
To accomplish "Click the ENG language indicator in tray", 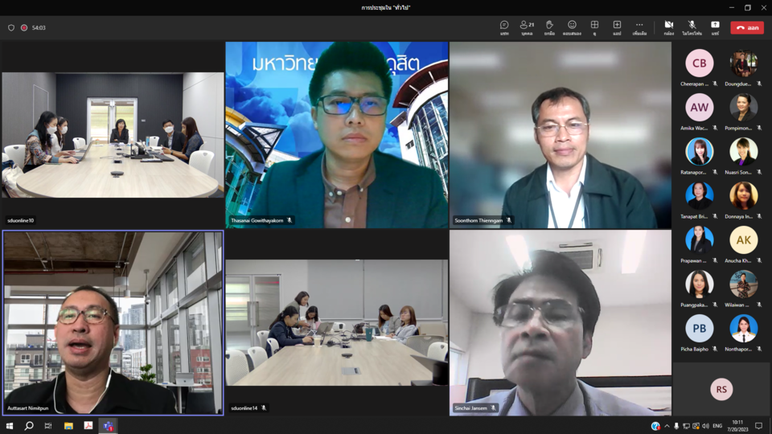I will pyautogui.click(x=717, y=426).
